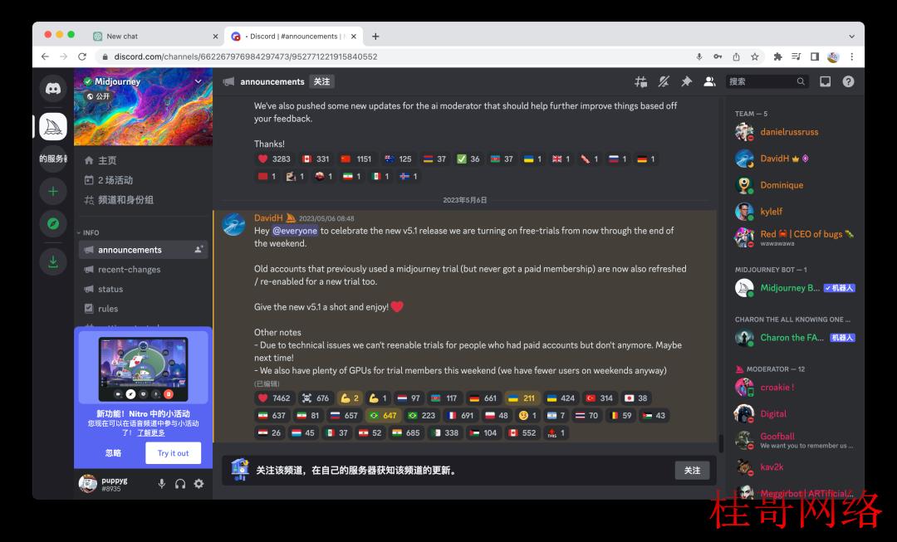Image resolution: width=897 pixels, height=542 pixels.
Task: Click the password key icon in address bar
Action: click(x=718, y=56)
